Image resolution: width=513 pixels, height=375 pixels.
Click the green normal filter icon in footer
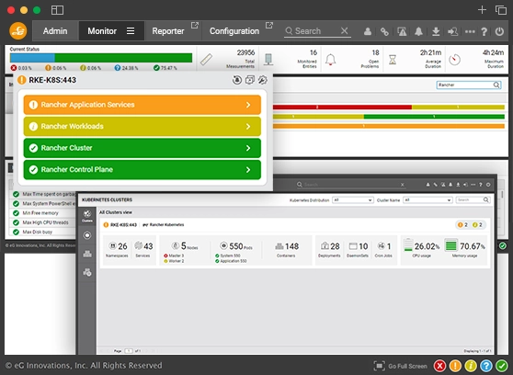click(502, 366)
